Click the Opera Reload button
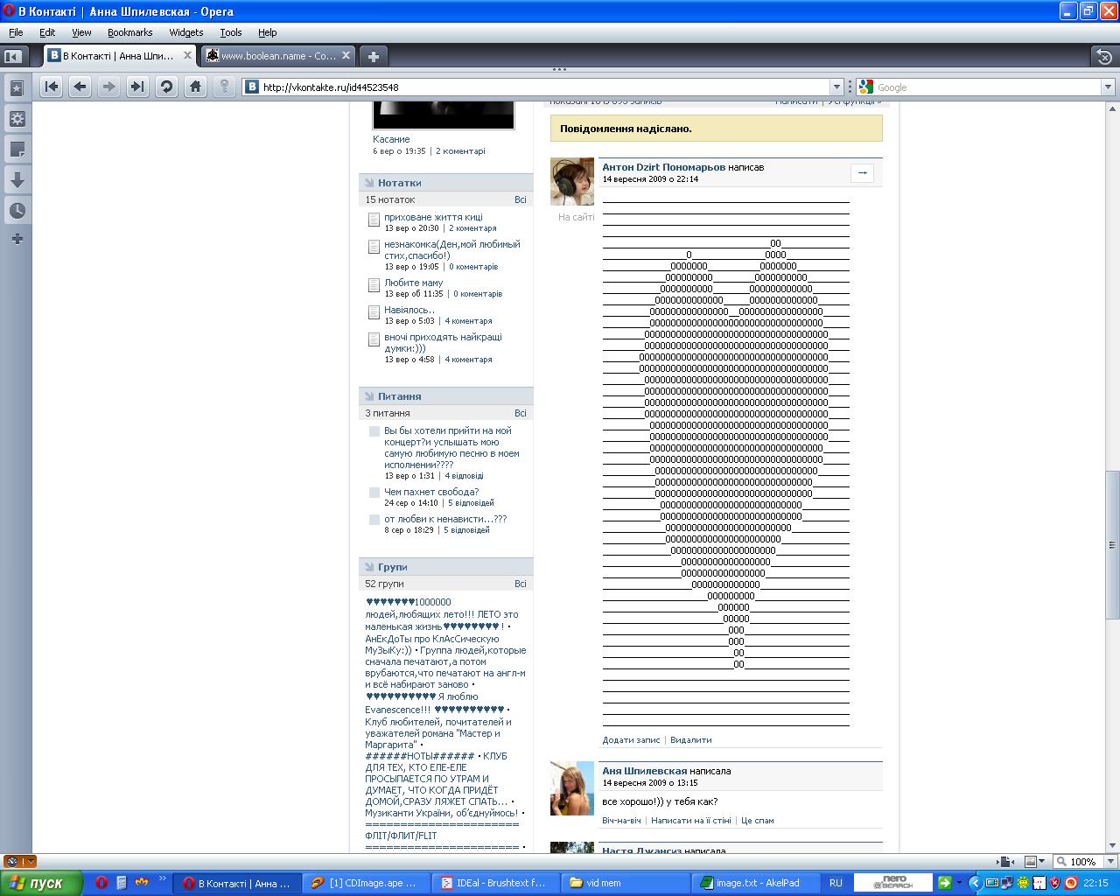 (x=166, y=87)
